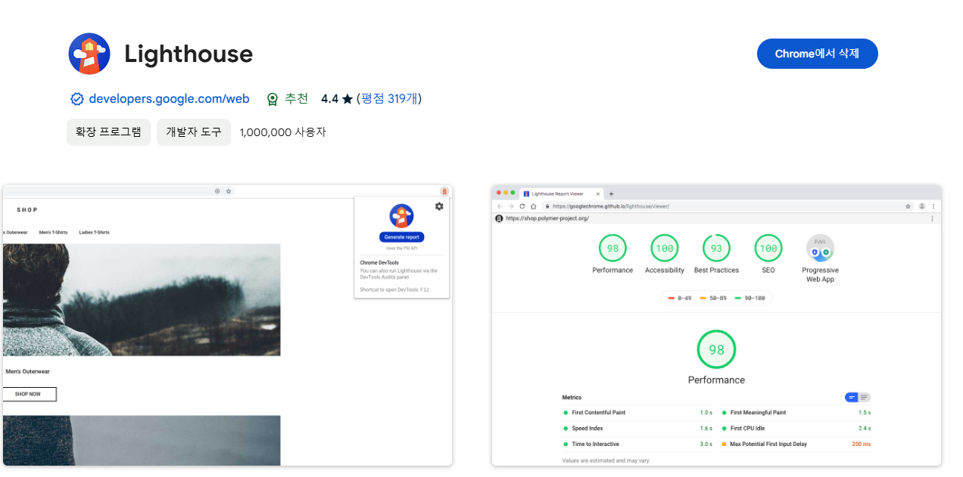Click the home icon in report browser screenshot
Screen dimensions: 963x477
coord(533,206)
